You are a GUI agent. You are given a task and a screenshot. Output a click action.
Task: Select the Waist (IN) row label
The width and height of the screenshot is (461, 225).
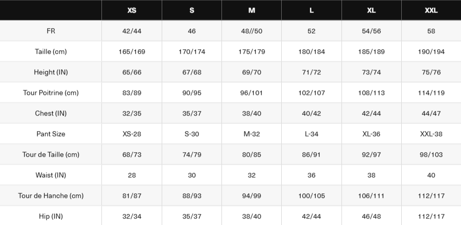51,175
